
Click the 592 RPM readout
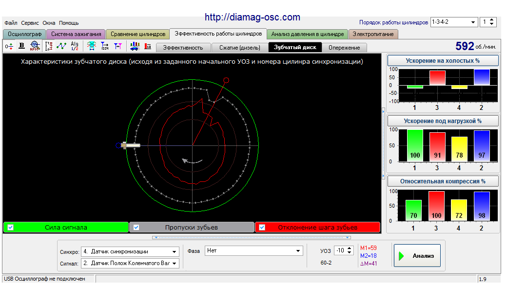pyautogui.click(x=465, y=46)
